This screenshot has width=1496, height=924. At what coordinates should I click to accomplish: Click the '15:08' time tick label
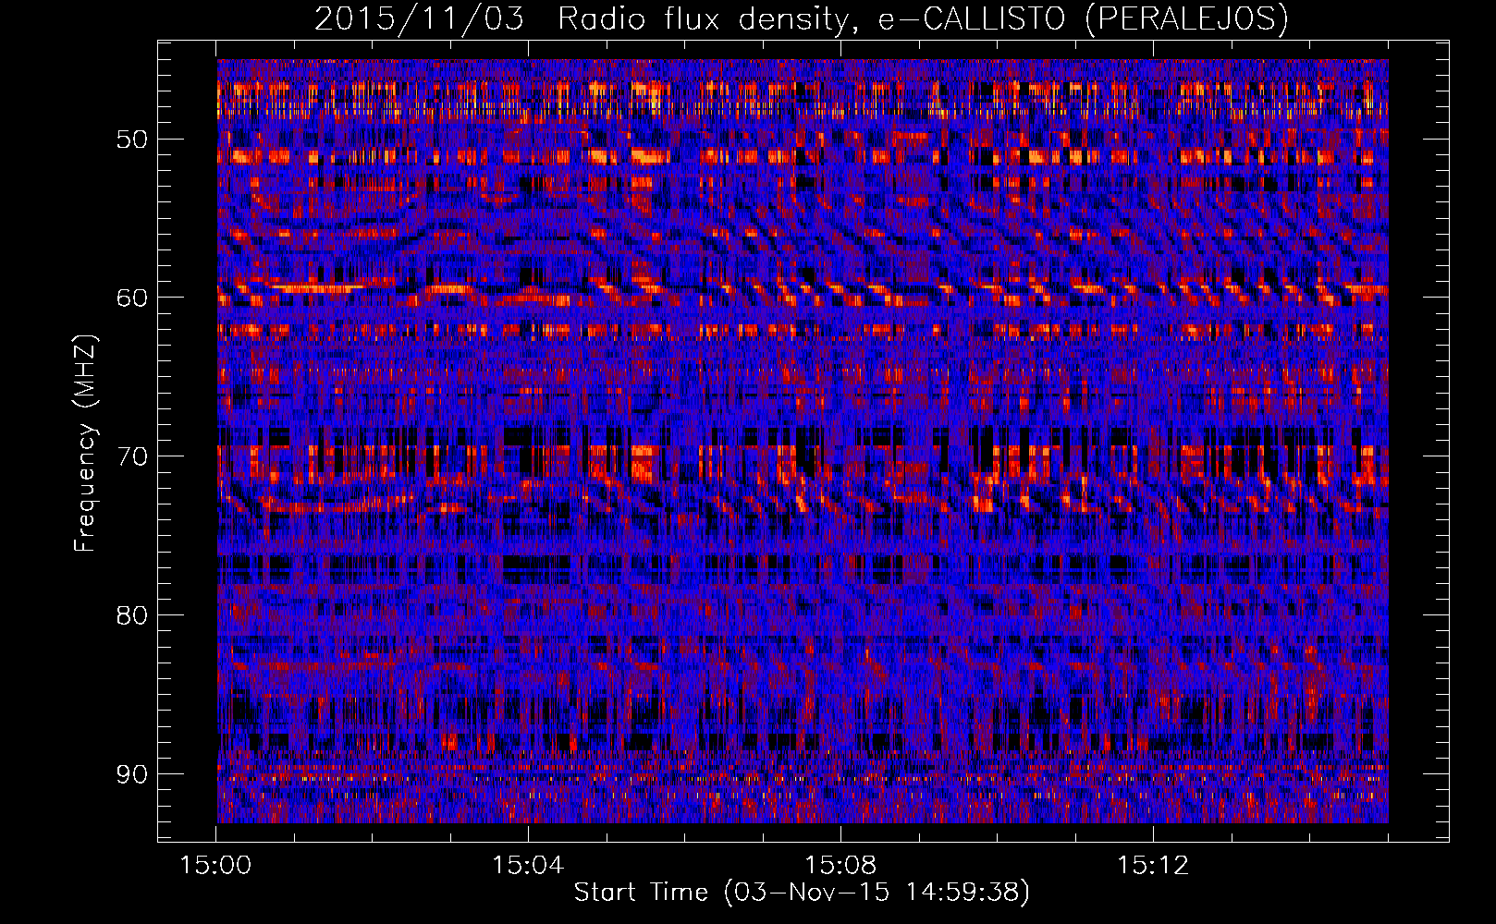(x=840, y=866)
